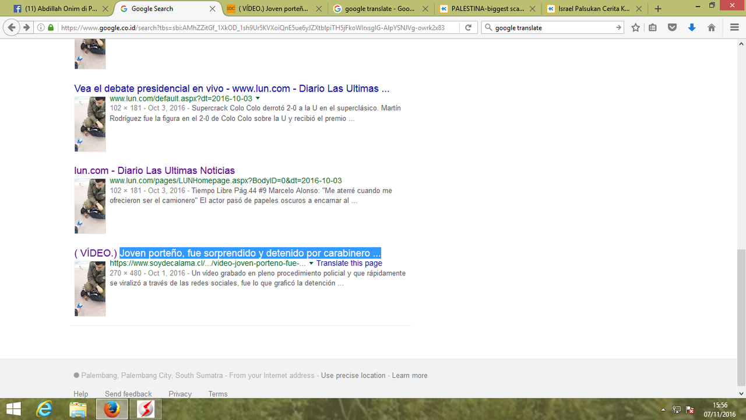This screenshot has width=746, height=420.
Task: Open File Explorer from the taskbar
Action: [x=78, y=409]
